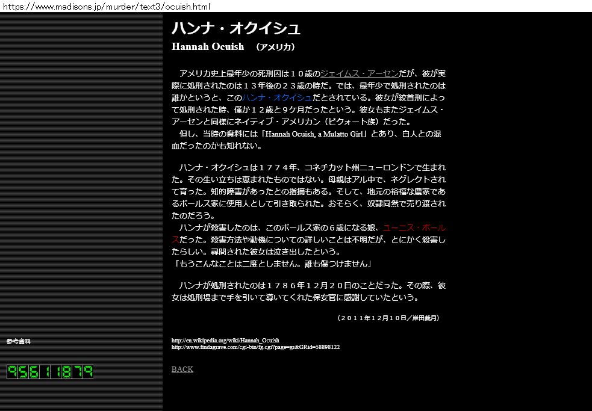Click the red ユーニス・ボールス name
Screen dimensions: 592x411
tap(414, 228)
